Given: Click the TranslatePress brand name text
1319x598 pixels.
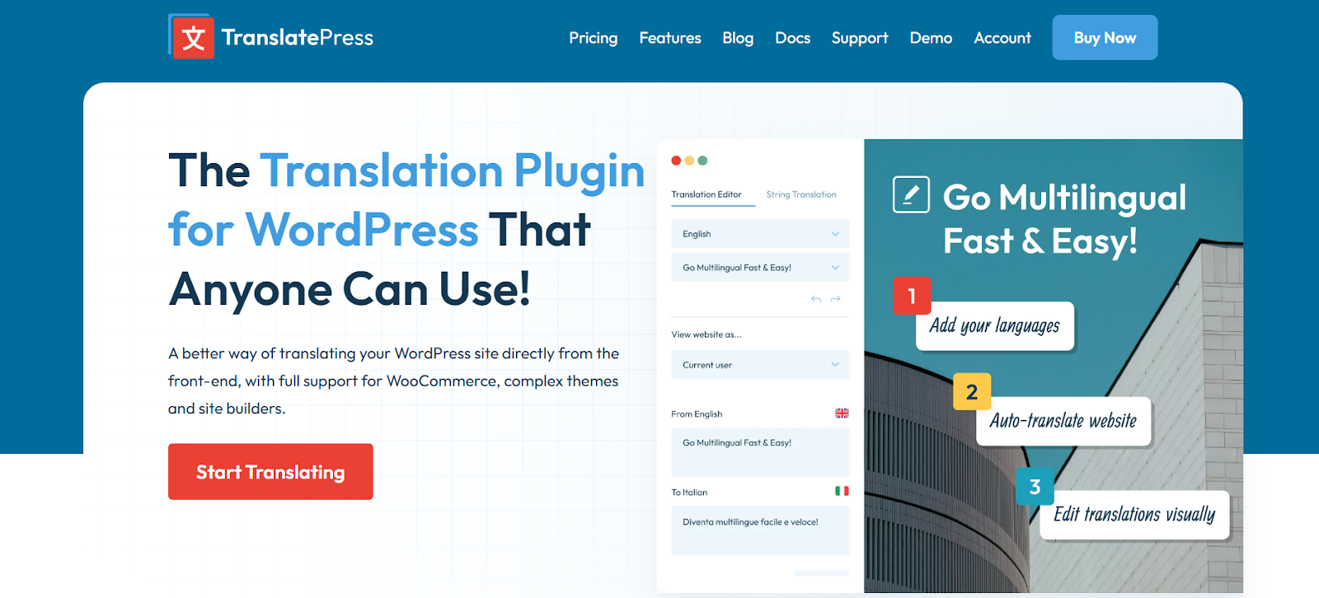Looking at the screenshot, I should (x=298, y=38).
